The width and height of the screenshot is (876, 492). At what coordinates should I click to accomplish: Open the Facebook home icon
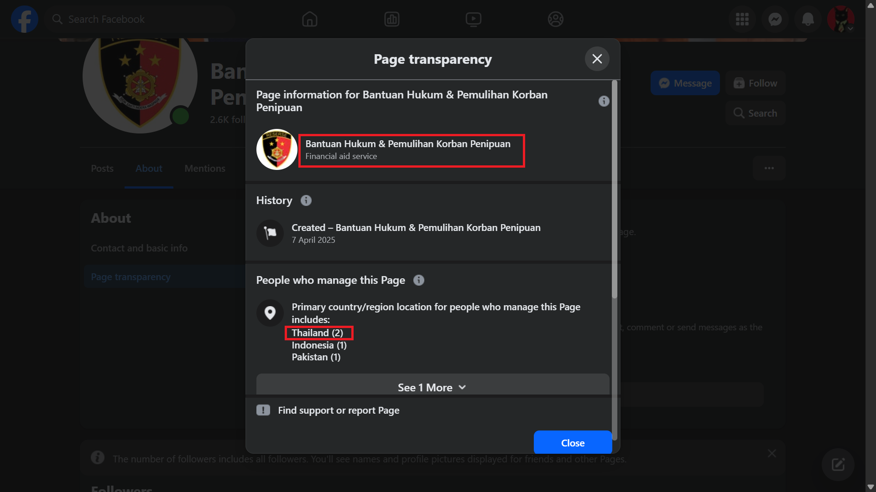pos(309,19)
